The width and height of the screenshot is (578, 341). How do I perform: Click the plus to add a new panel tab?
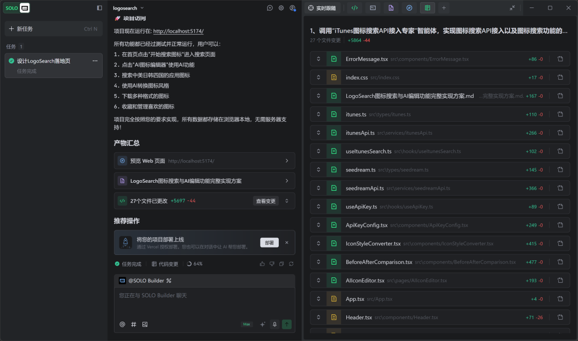point(443,7)
